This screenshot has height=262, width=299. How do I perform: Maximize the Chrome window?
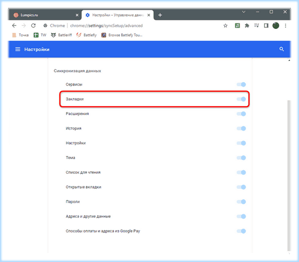click(271, 12)
